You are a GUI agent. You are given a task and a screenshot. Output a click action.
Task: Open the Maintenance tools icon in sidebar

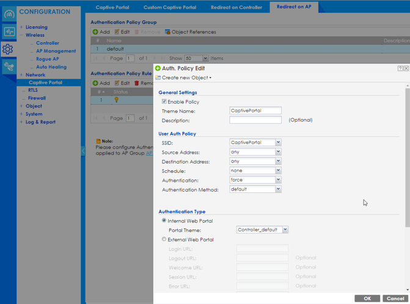tap(9, 67)
